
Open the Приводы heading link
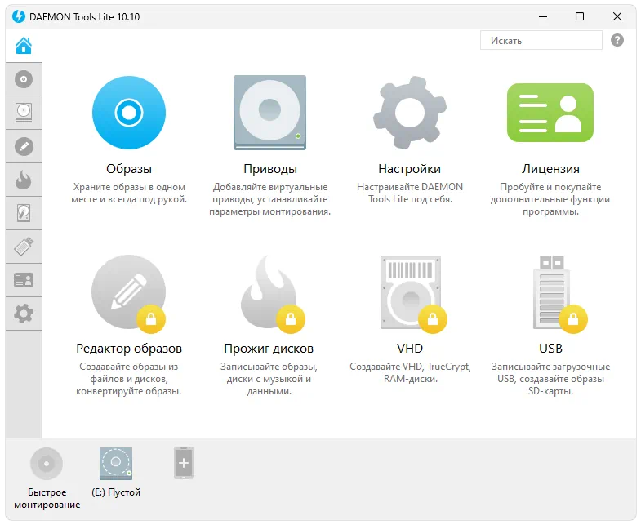(x=270, y=169)
